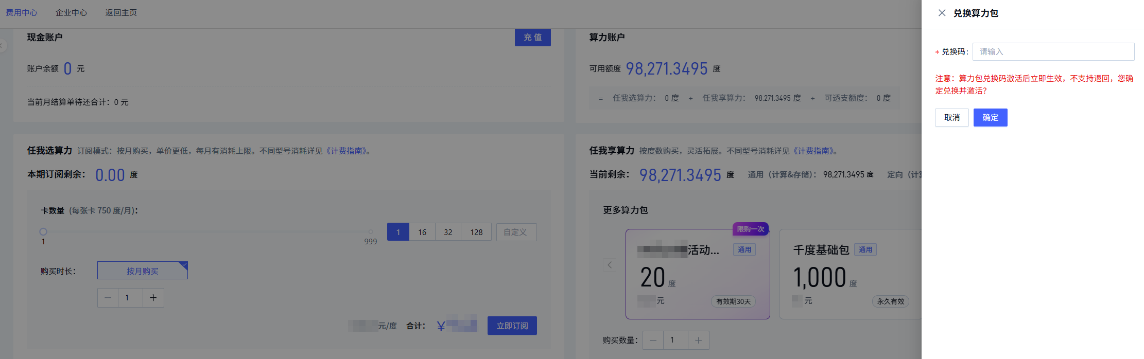
Task: Select card quantity preset 16
Action: pyautogui.click(x=422, y=232)
